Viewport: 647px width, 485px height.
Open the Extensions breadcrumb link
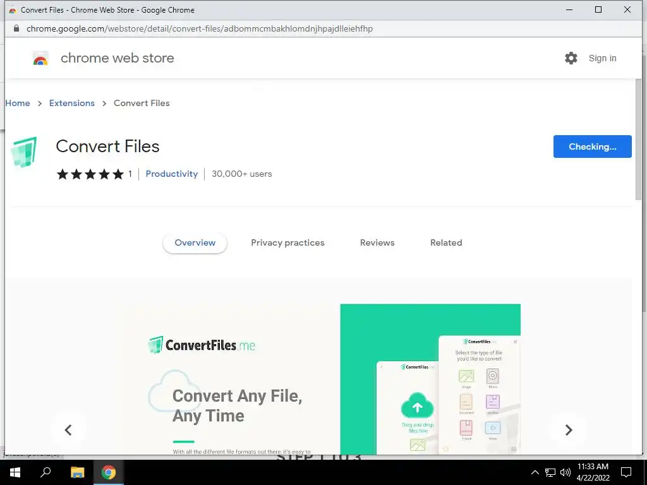coord(72,103)
